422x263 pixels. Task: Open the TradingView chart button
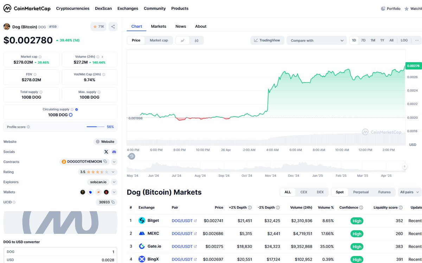[267, 40]
